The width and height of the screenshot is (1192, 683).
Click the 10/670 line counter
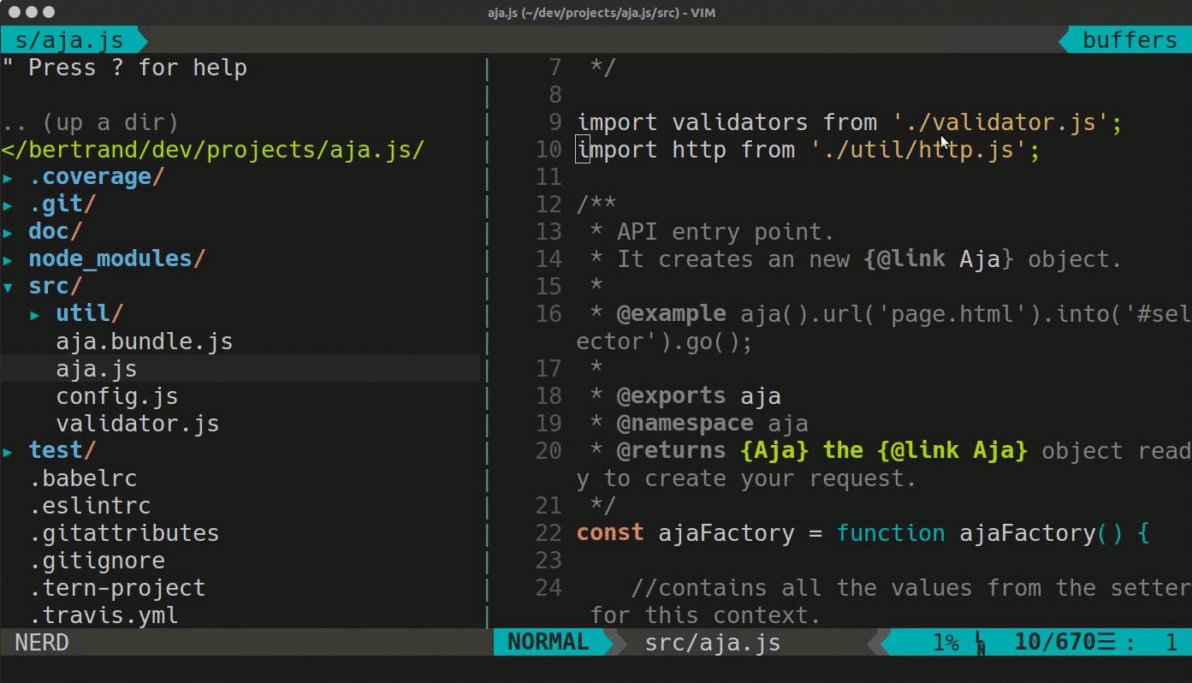1055,643
